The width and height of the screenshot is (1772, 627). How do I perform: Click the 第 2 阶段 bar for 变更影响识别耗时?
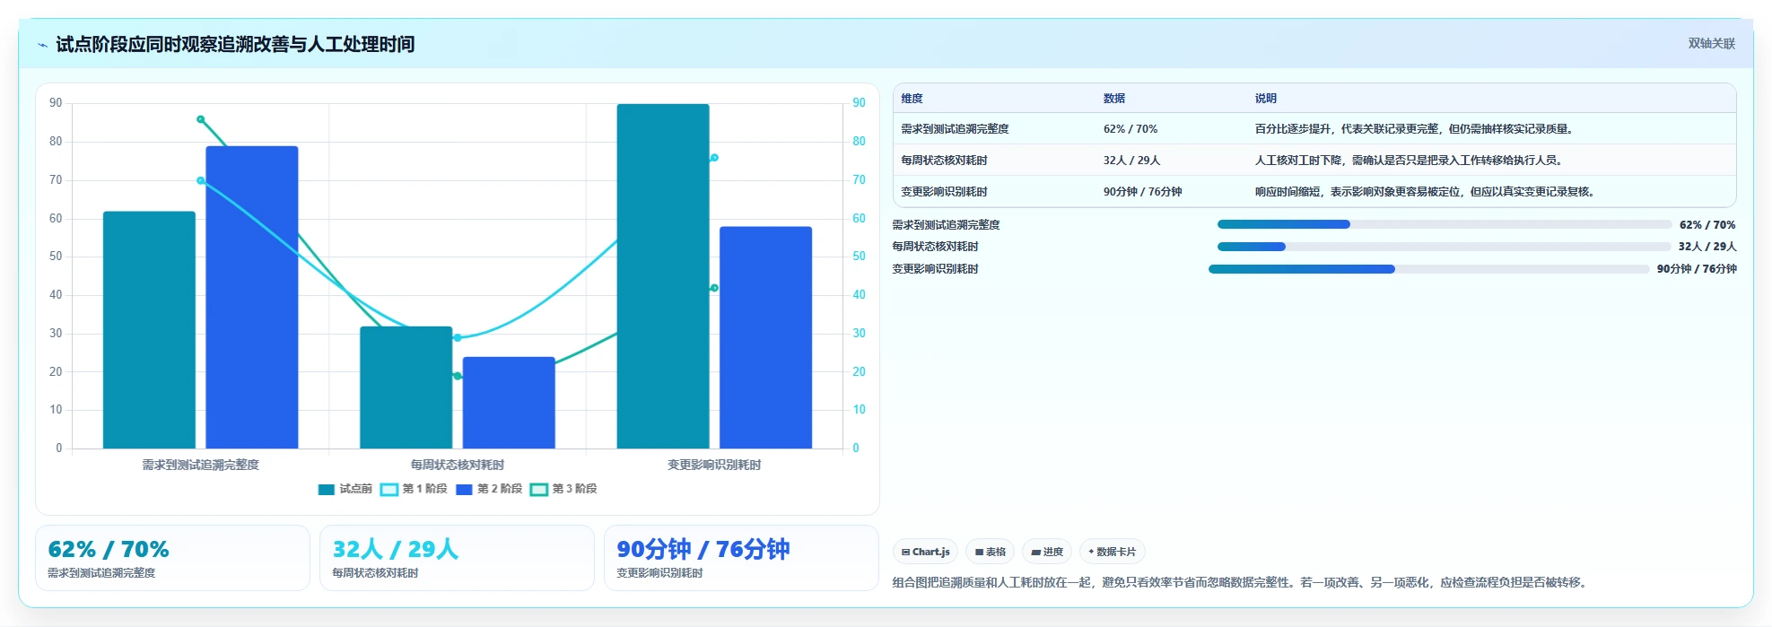(x=765, y=337)
